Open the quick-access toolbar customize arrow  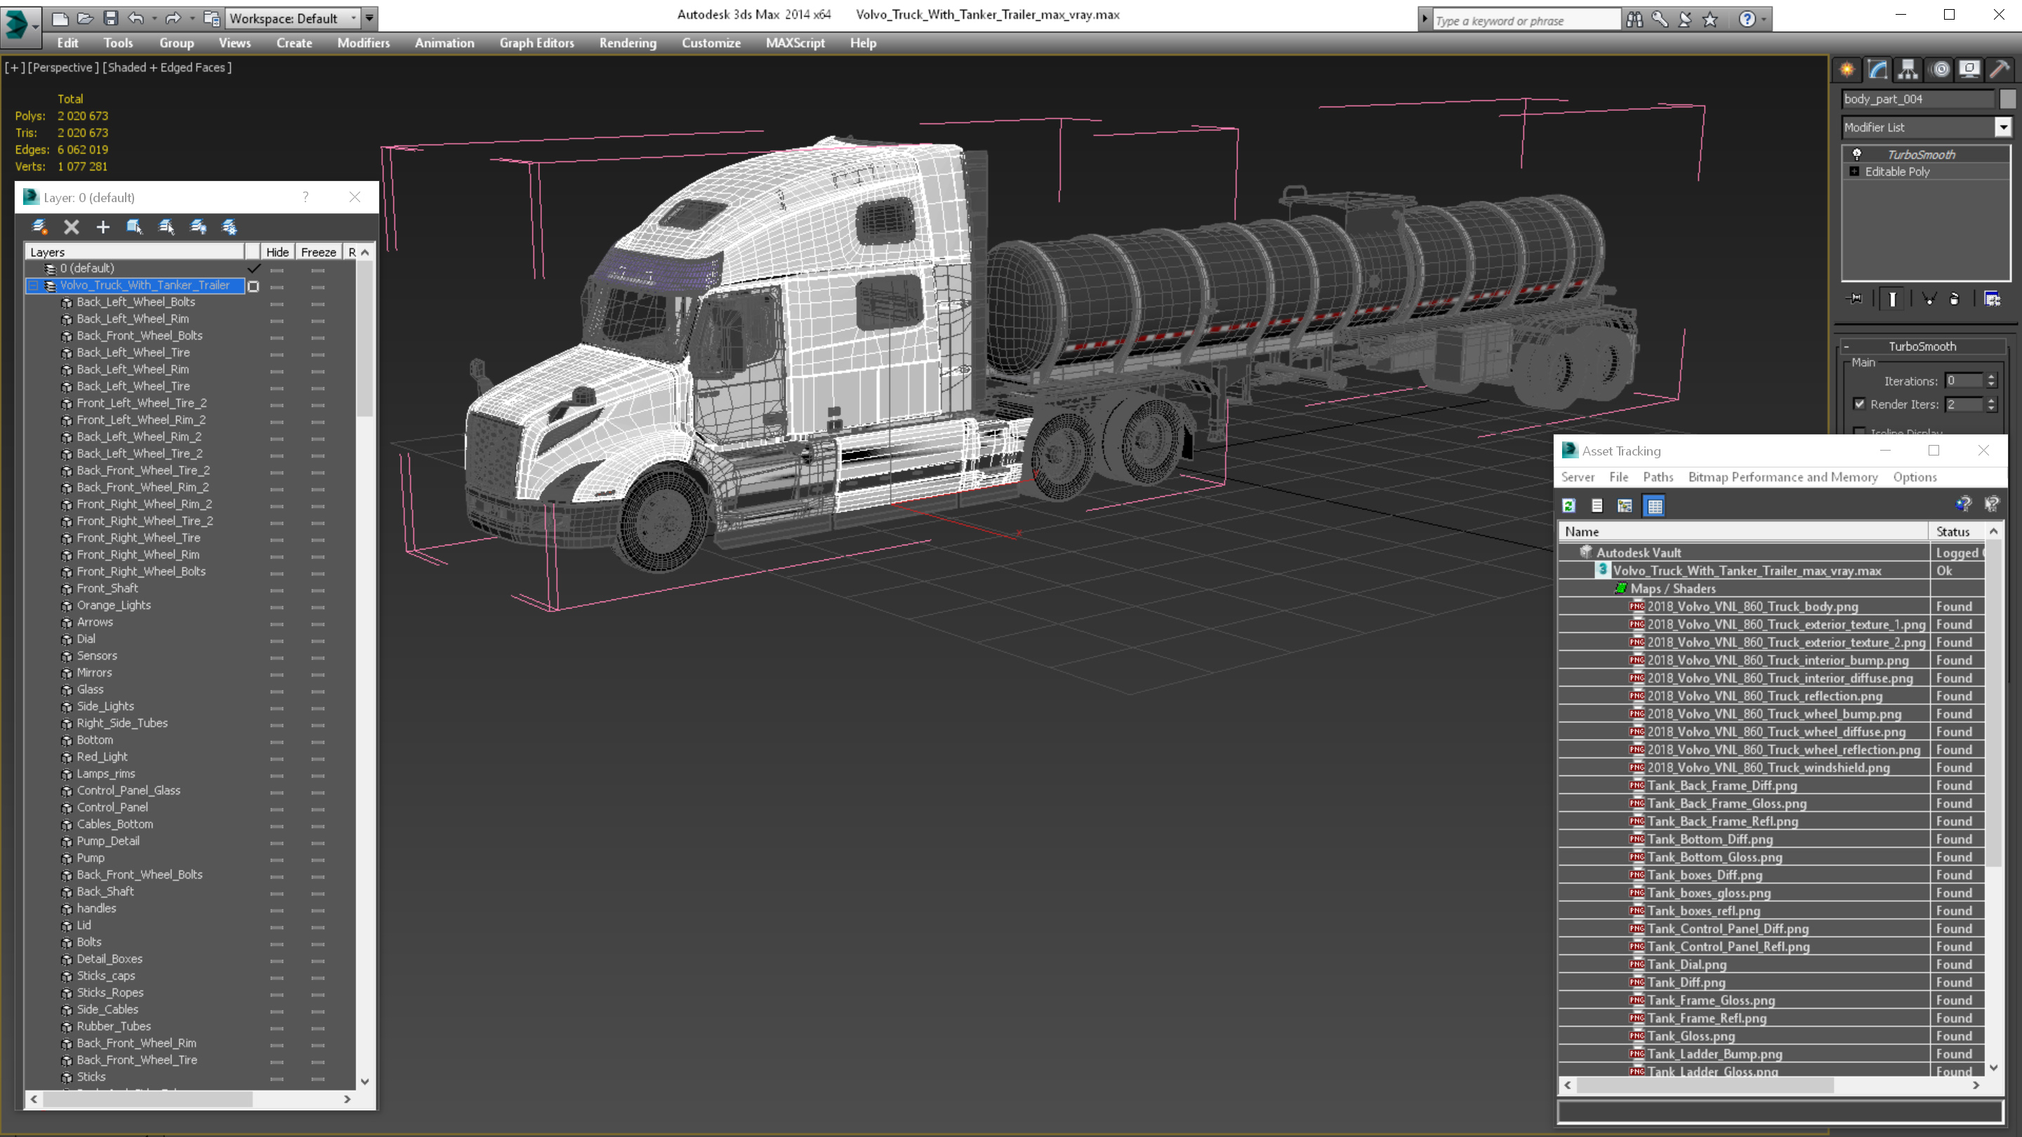370,18
